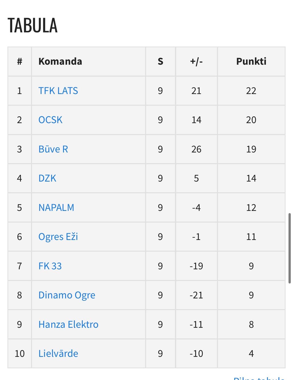Viewport: 293px width, 380px height.
Task: Open the TFK LATS team link
Action: 58,91
